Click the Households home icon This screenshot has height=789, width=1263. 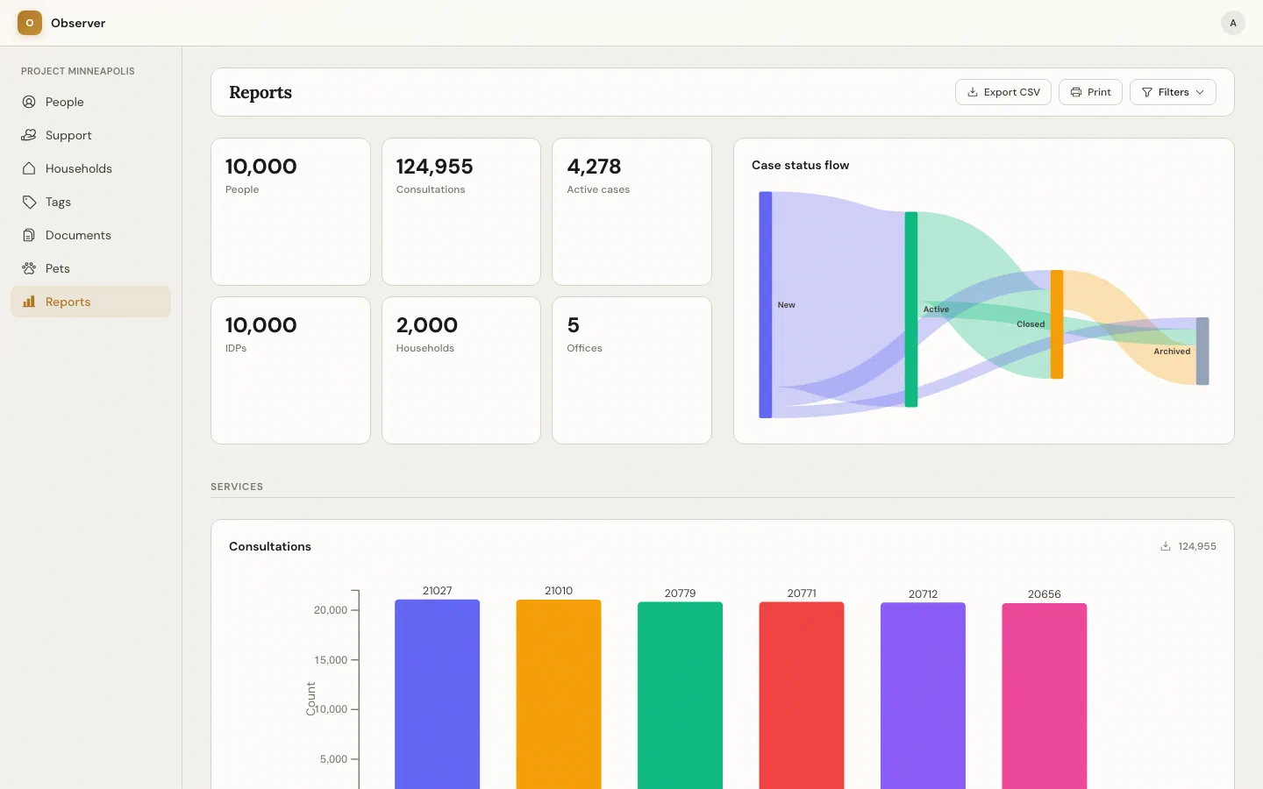pyautogui.click(x=29, y=168)
